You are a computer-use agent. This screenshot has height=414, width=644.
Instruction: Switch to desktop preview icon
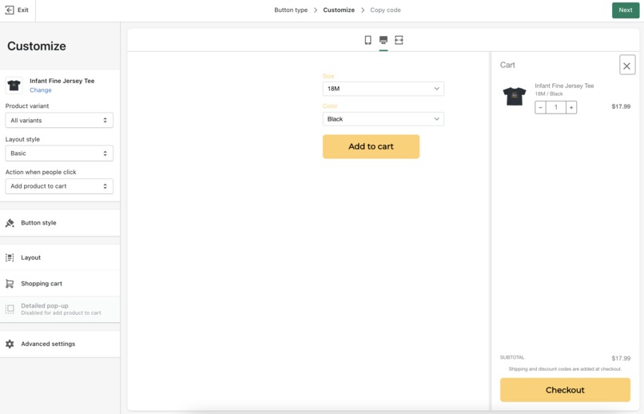tap(384, 40)
